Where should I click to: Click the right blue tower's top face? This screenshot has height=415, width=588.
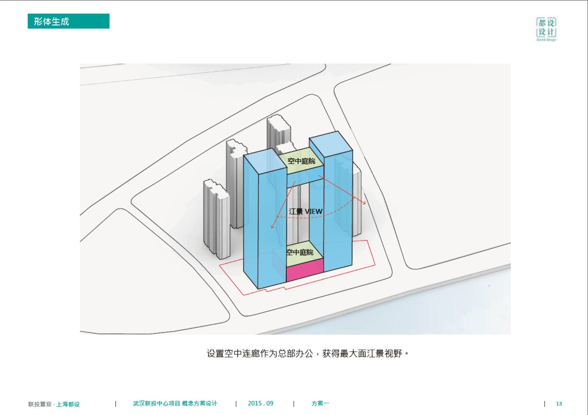point(331,144)
